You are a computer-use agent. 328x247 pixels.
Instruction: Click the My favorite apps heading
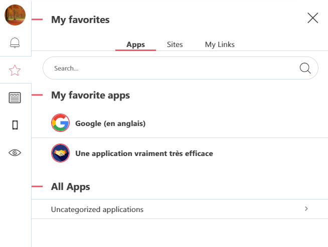coord(90,95)
